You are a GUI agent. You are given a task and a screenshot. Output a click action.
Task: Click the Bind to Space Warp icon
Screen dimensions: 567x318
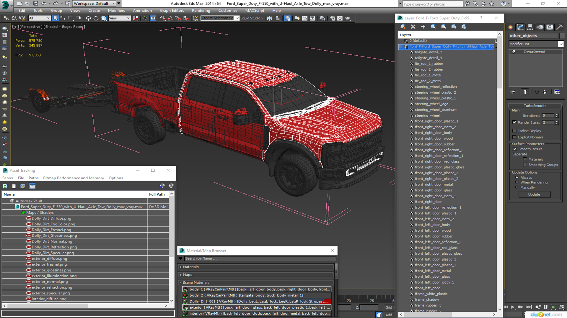[22, 18]
